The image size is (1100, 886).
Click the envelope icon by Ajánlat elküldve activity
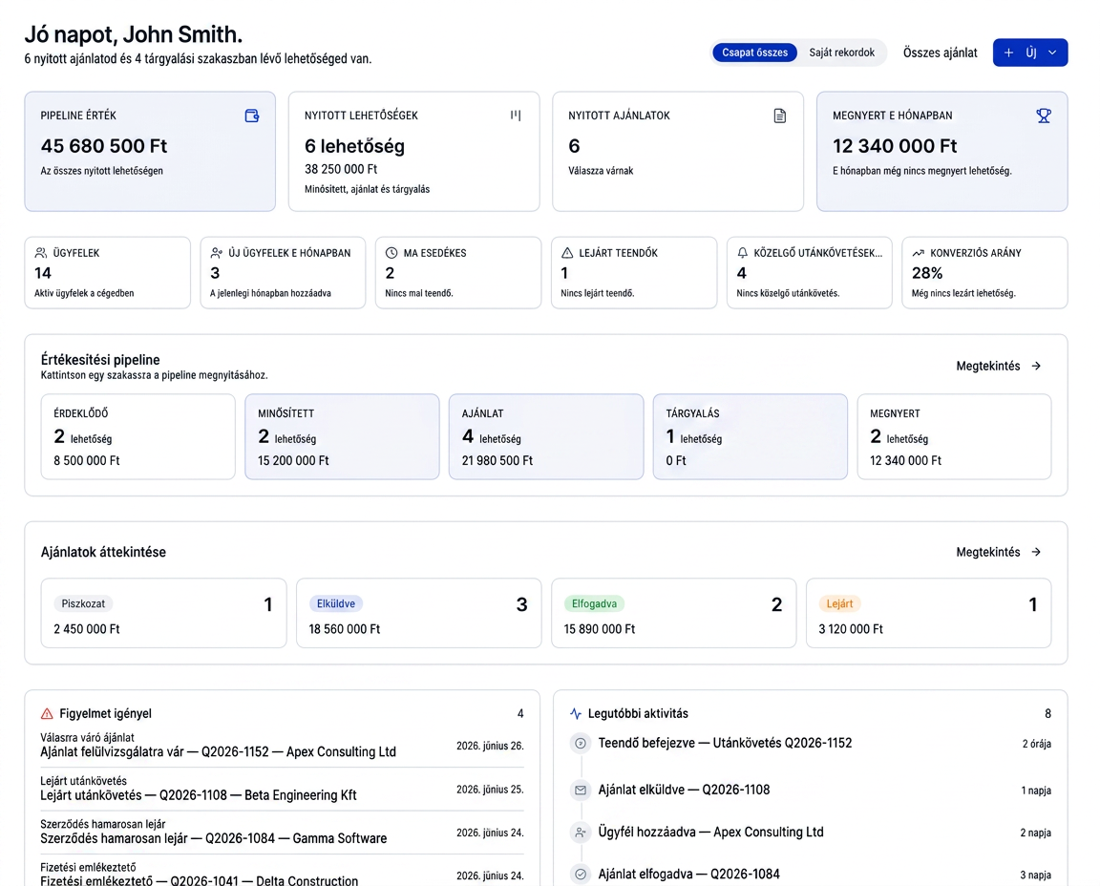[x=581, y=790]
